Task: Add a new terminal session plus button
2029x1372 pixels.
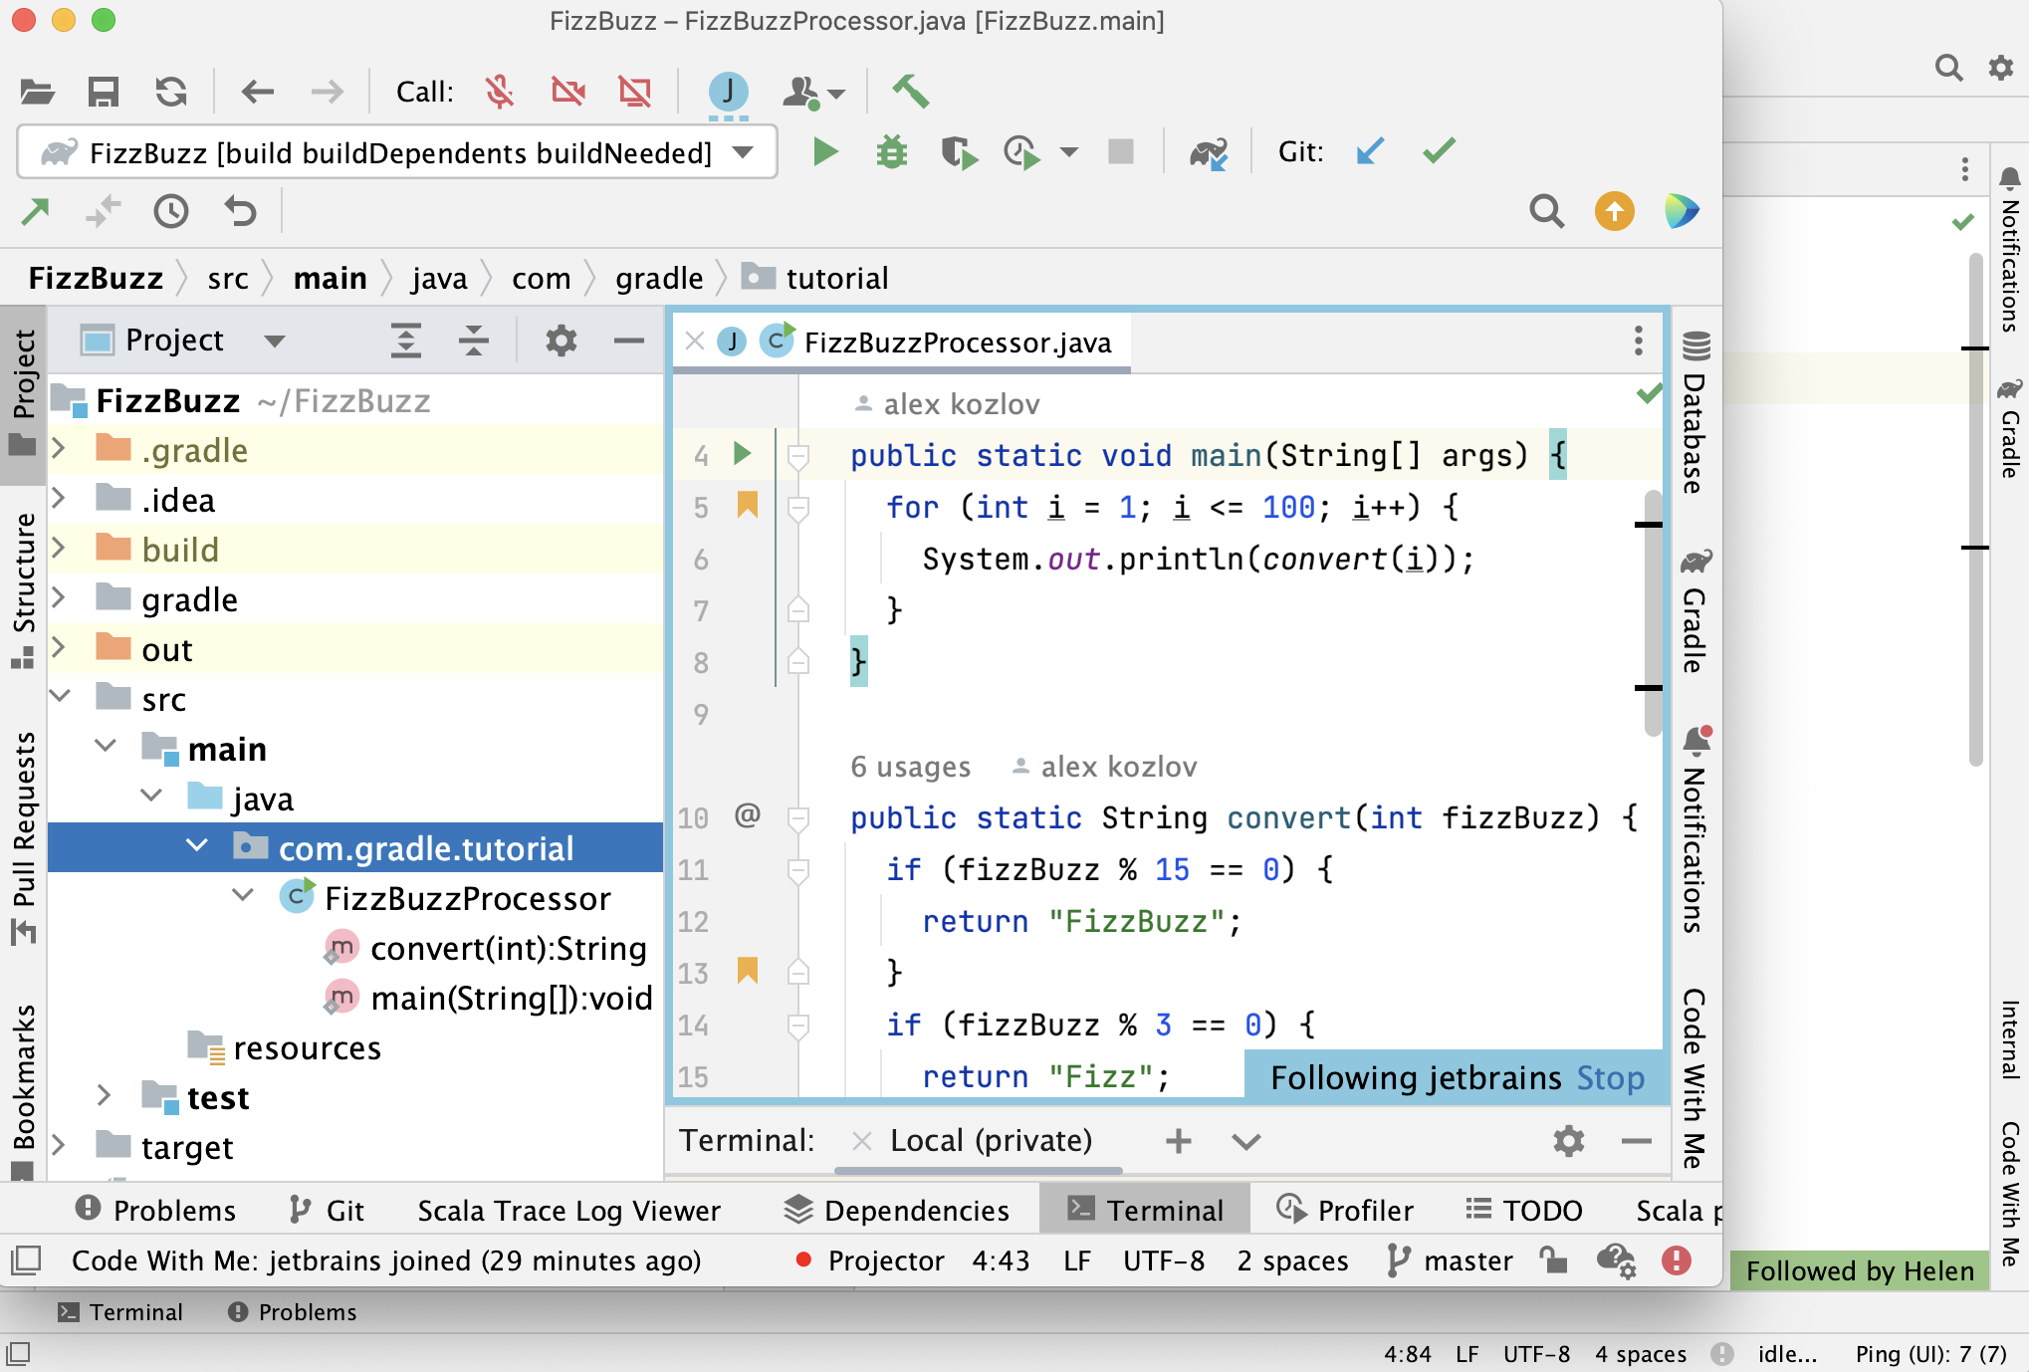Action: pyautogui.click(x=1178, y=1141)
